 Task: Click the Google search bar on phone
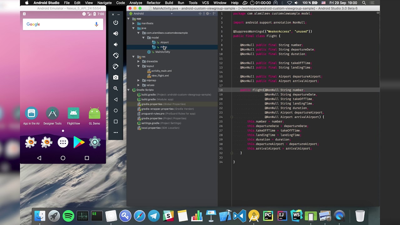click(x=63, y=24)
